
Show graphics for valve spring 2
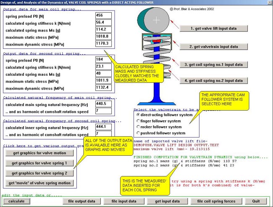39,173
